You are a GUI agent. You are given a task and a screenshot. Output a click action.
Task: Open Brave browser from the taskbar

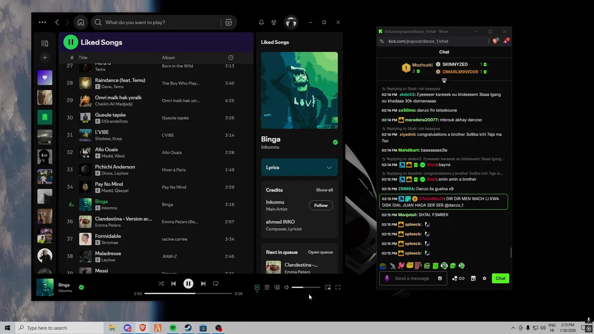(142, 328)
